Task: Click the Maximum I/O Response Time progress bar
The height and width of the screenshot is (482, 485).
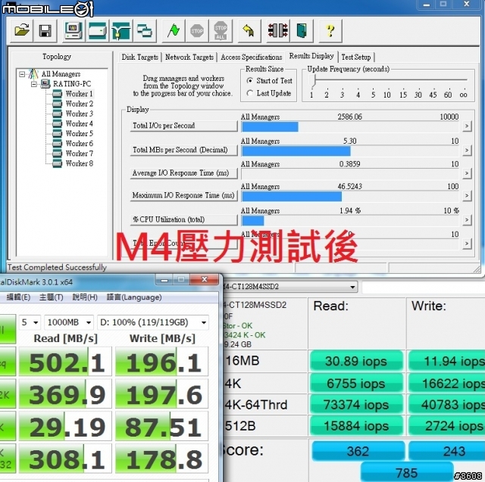Action: 350,197
